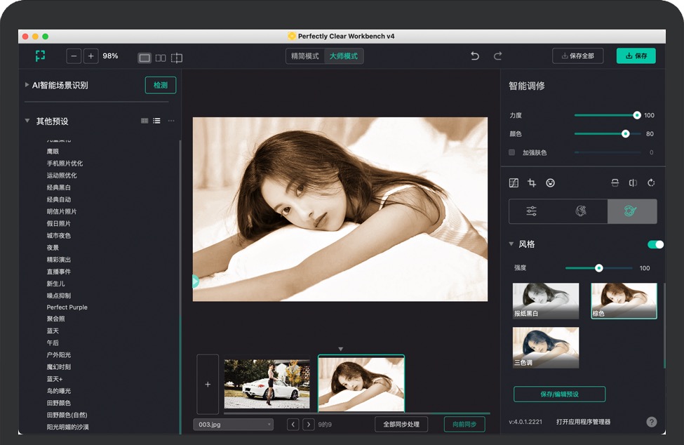Select the split compare view icon
The image size is (684, 445).
pos(177,58)
